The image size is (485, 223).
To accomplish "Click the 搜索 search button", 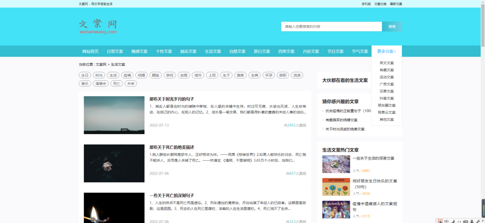I will click(392, 26).
